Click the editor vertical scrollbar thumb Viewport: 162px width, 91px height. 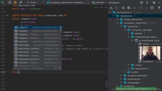tap(107, 84)
